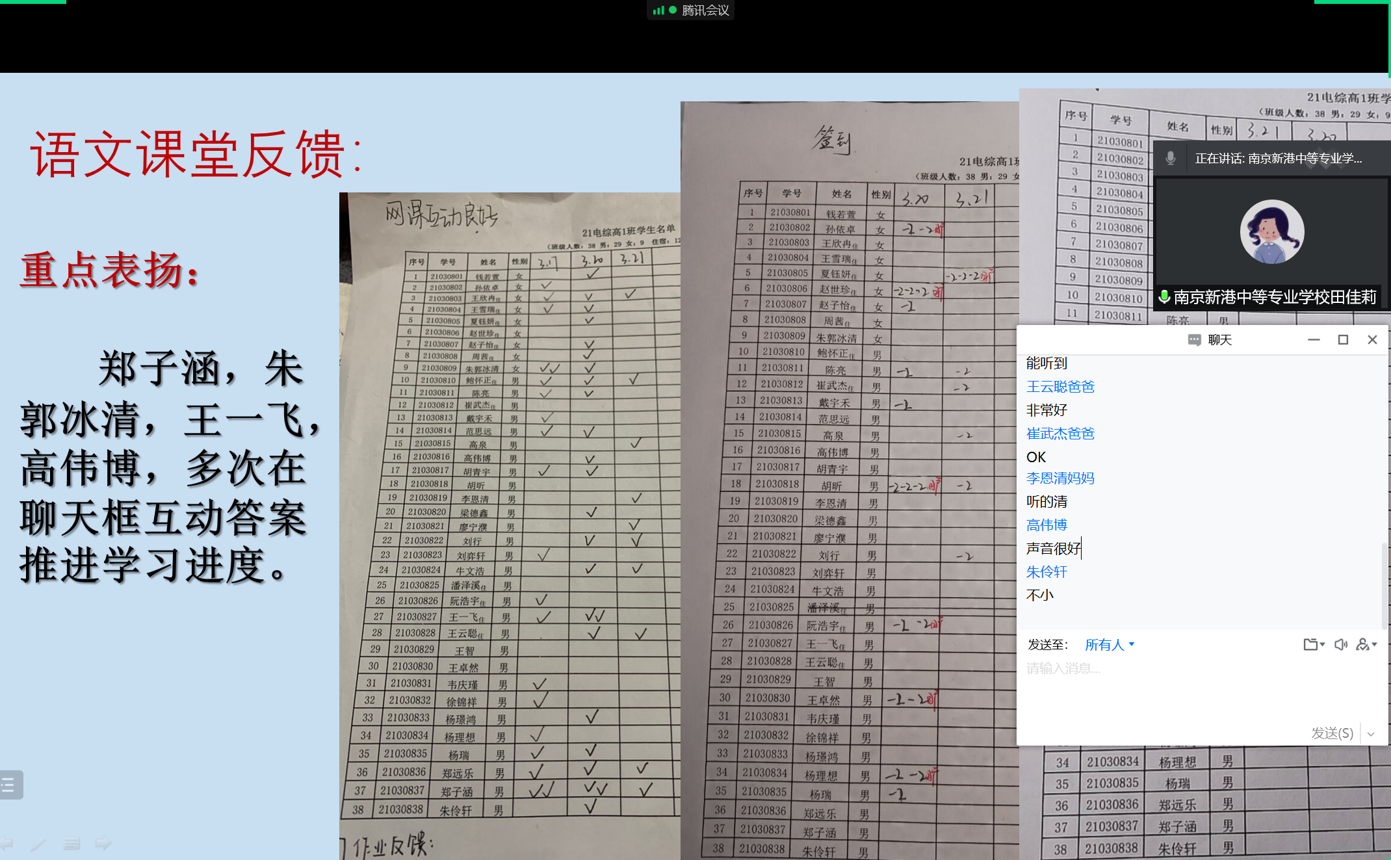Expand the 所有人 recipient dropdown
1391x860 pixels.
pyautogui.click(x=1110, y=644)
